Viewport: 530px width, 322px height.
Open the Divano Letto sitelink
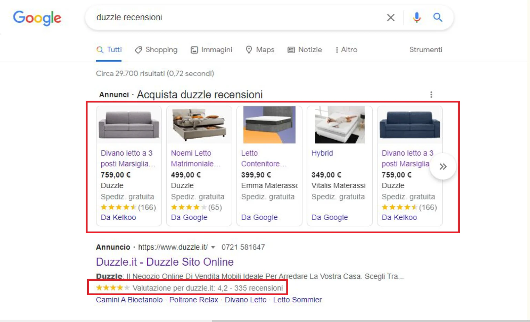point(246,300)
